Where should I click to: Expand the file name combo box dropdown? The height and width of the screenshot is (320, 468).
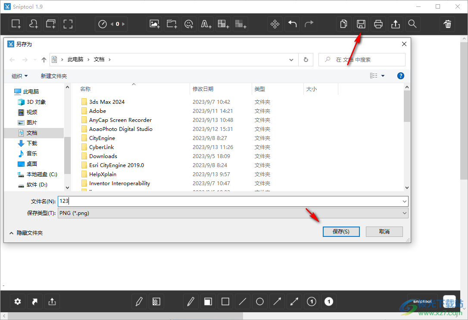(x=404, y=201)
